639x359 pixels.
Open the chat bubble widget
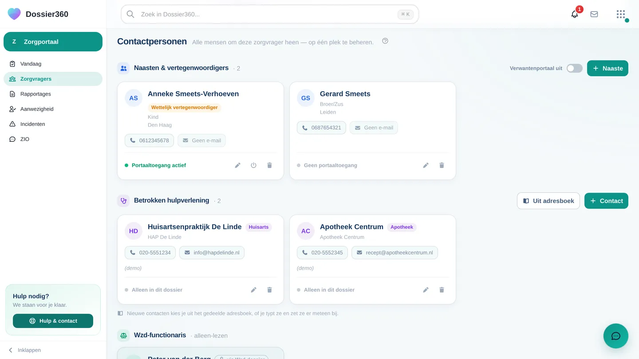[616, 336]
